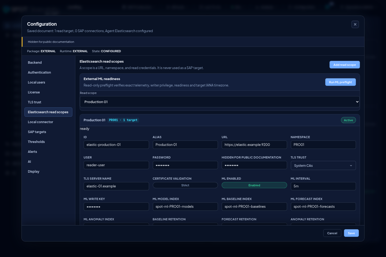Image resolution: width=386 pixels, height=257 pixels.
Task: Toggle the ML Enabled switch
Action: (254, 185)
